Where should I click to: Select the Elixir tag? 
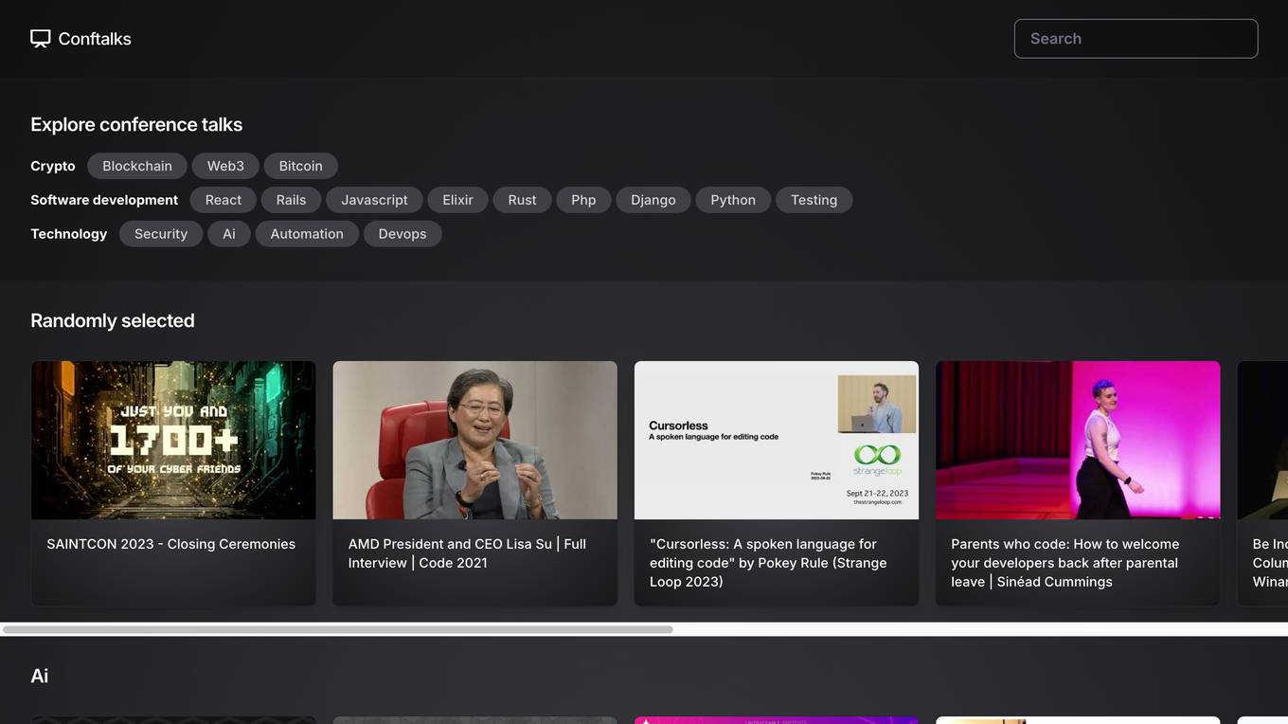[x=457, y=200]
